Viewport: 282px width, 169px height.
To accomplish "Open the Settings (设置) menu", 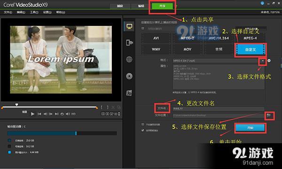I will click(x=47, y=12).
